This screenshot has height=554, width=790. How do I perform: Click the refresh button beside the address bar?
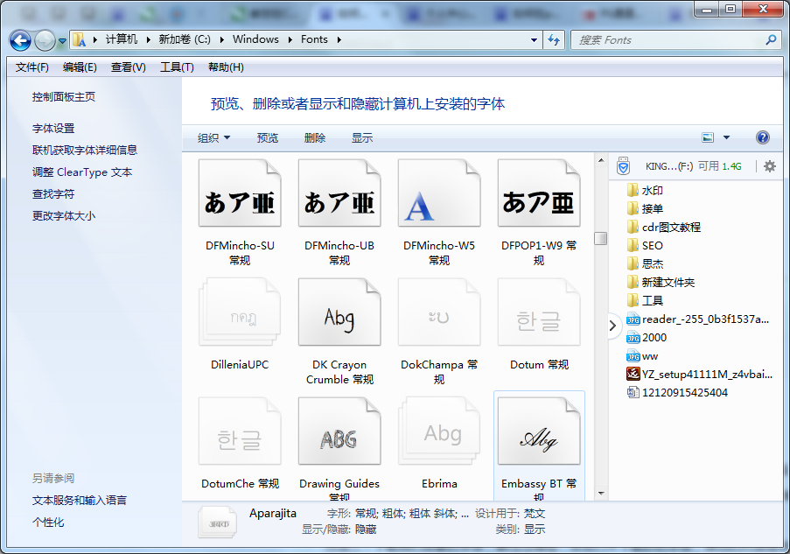coord(554,40)
